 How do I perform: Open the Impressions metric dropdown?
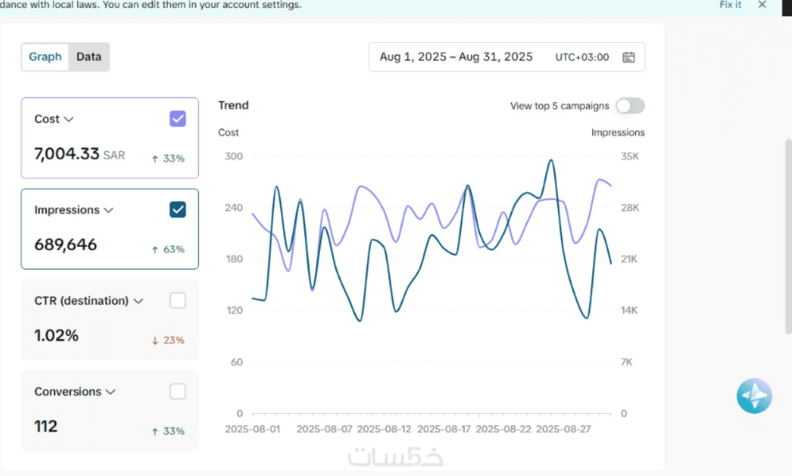click(x=108, y=210)
